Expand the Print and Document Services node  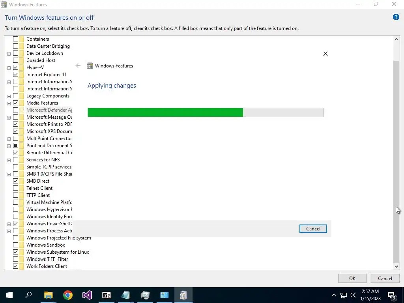point(9,146)
